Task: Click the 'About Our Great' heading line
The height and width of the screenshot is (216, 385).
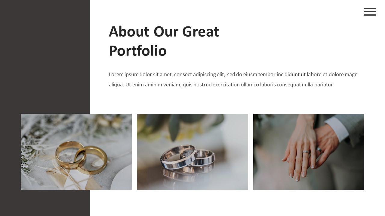Action: pyautogui.click(x=164, y=31)
